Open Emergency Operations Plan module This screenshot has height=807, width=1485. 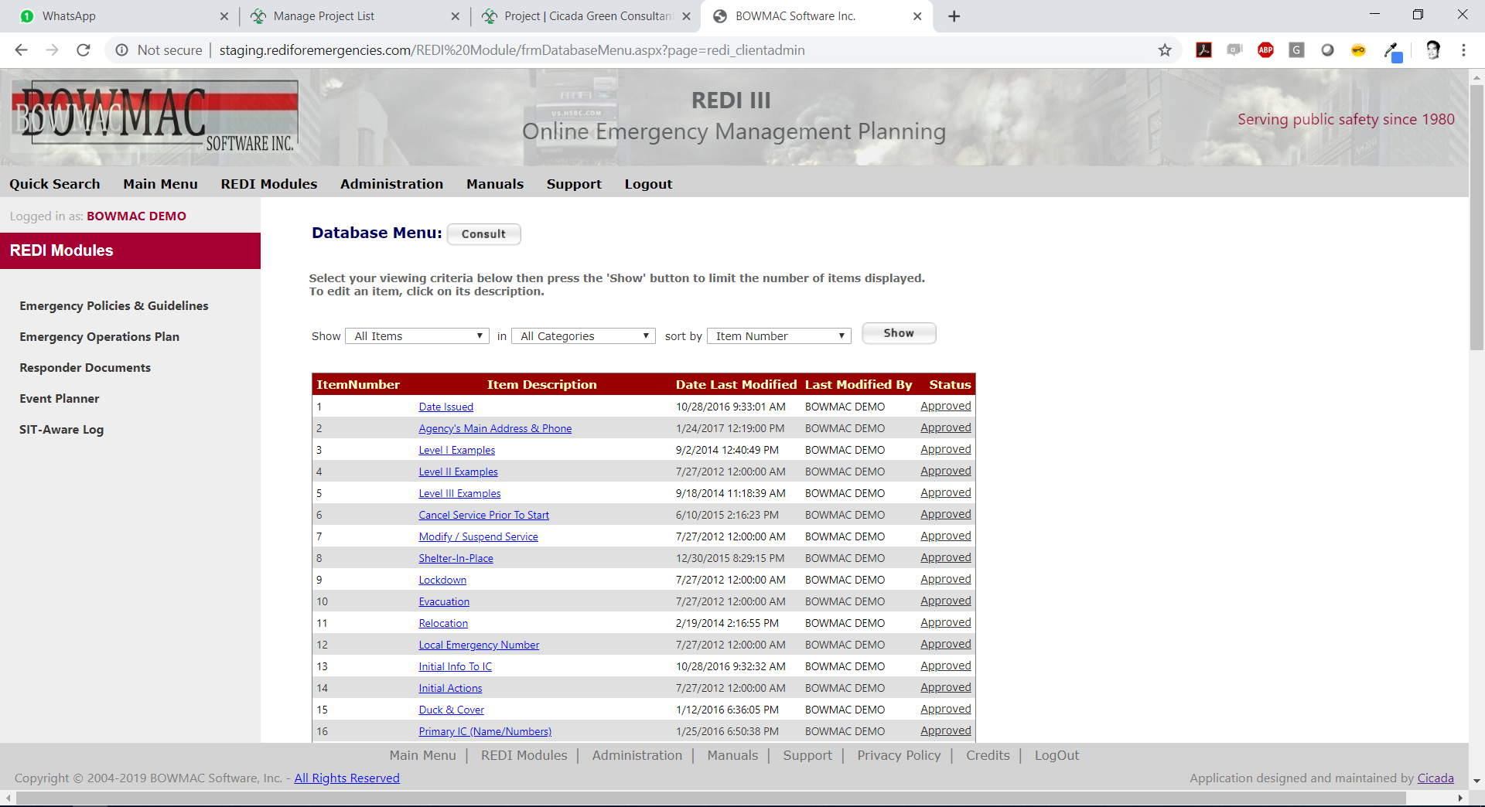99,337
